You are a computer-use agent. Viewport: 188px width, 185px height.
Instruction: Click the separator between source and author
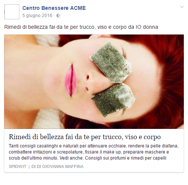tap(29, 166)
